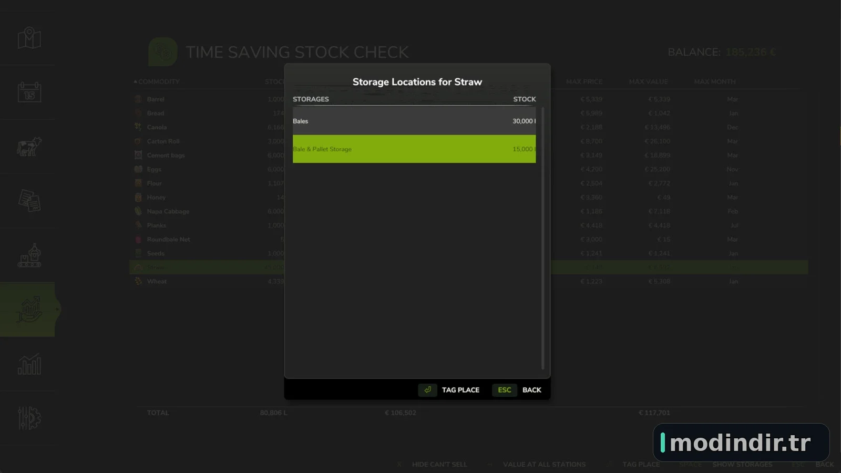Select the Bale & Pallet Storage row
The height and width of the screenshot is (473, 841).
[414, 149]
